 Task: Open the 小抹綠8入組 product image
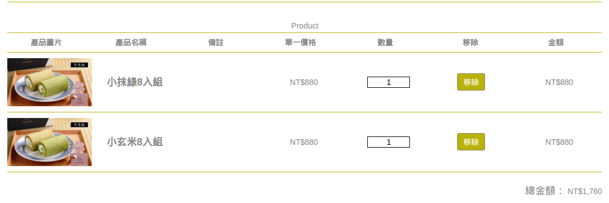pos(50,82)
